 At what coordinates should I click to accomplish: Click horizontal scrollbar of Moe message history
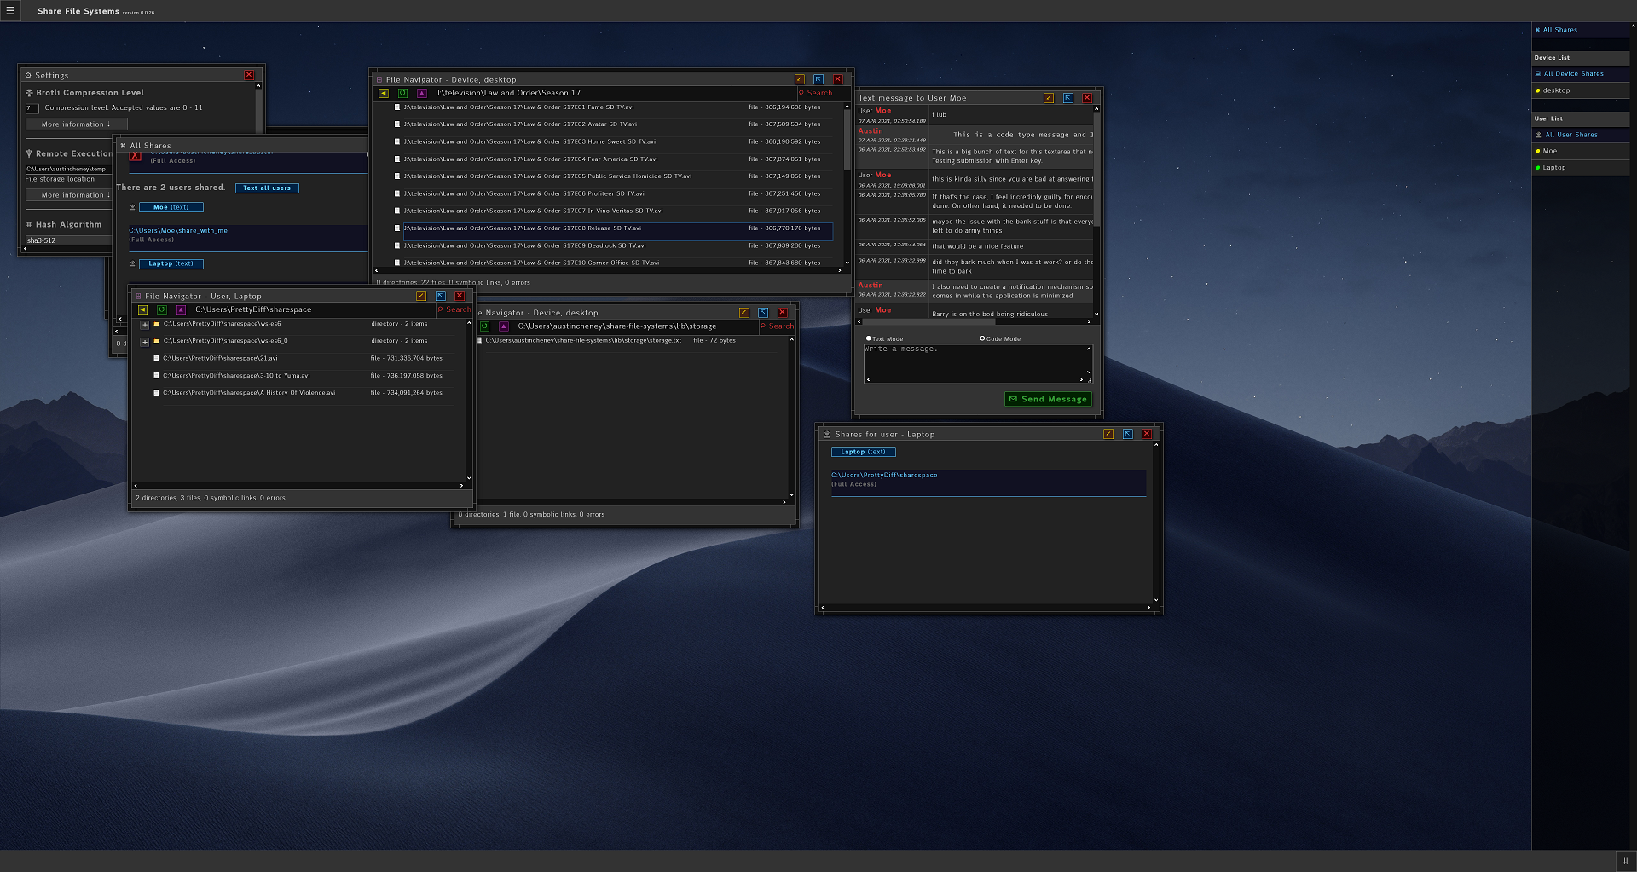[975, 321]
